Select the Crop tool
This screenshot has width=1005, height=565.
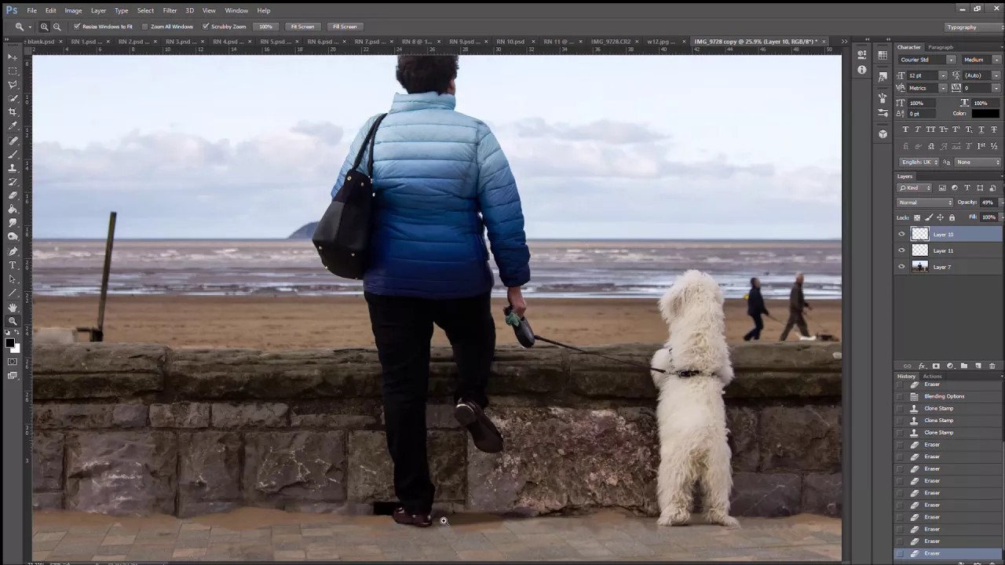[13, 112]
